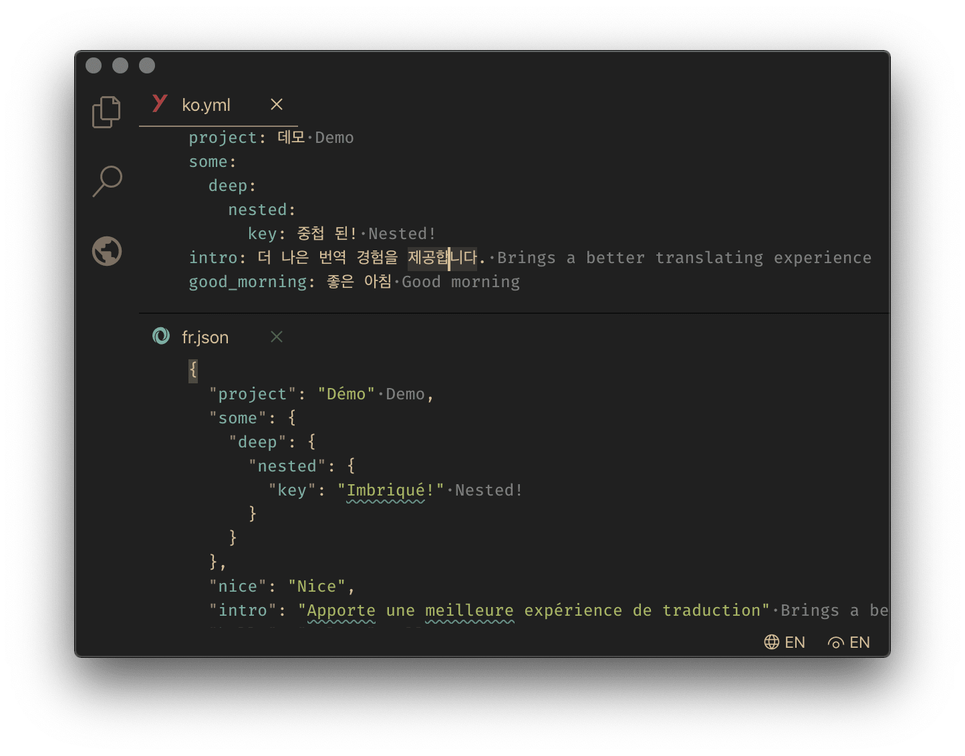
Task: Click the "nested:" line in ko.yml
Action: pos(262,210)
